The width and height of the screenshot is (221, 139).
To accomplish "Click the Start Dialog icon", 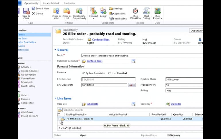I will [x=146, y=11].
